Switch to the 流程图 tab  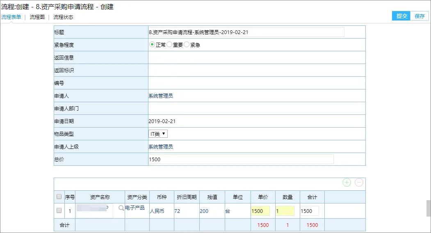37,17
